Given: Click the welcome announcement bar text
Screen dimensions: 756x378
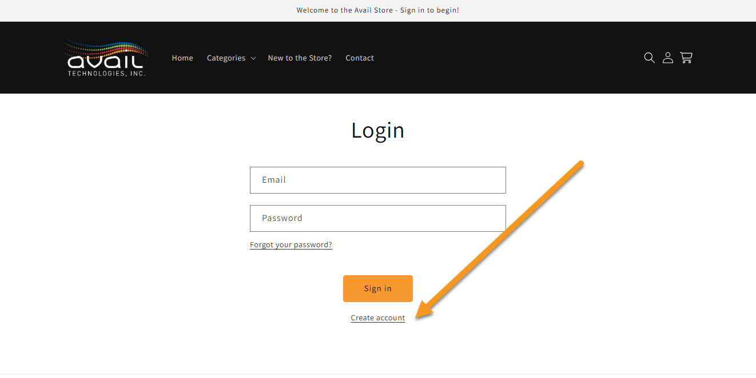Looking at the screenshot, I should (377, 10).
